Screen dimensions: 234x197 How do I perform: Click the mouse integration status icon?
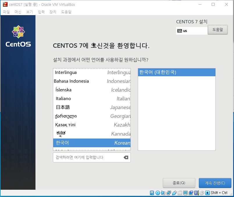[x=202, y=193]
